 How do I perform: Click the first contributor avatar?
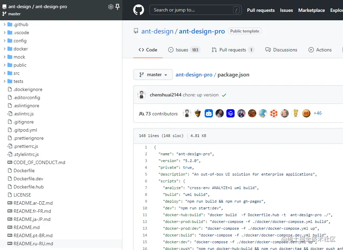coord(187,114)
